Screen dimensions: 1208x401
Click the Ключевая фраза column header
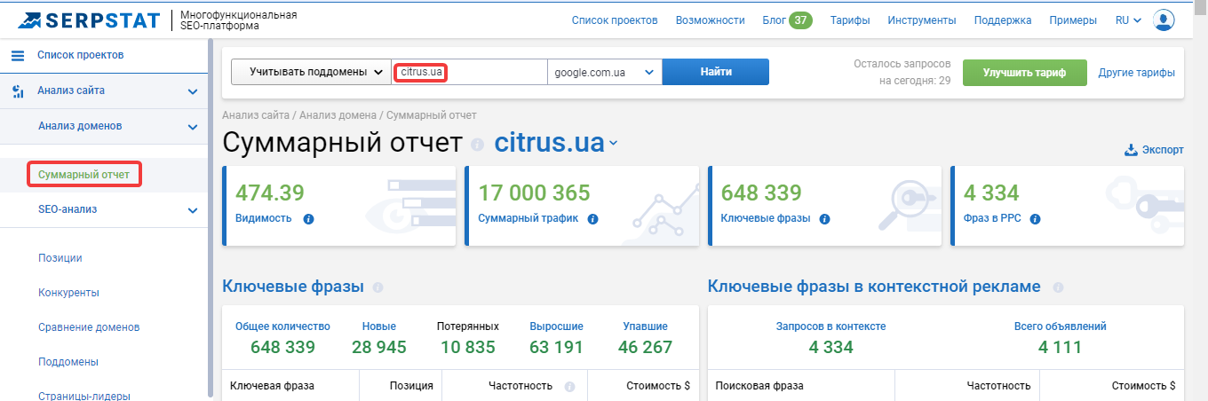coord(272,387)
